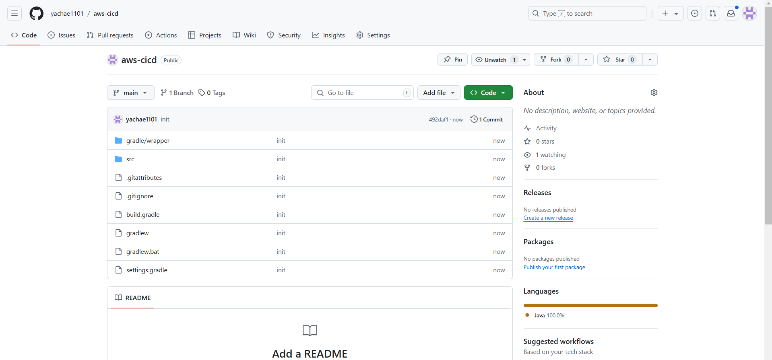Screen dimensions: 772x360
Task: Open the repository Settings tab
Action: [x=373, y=35]
